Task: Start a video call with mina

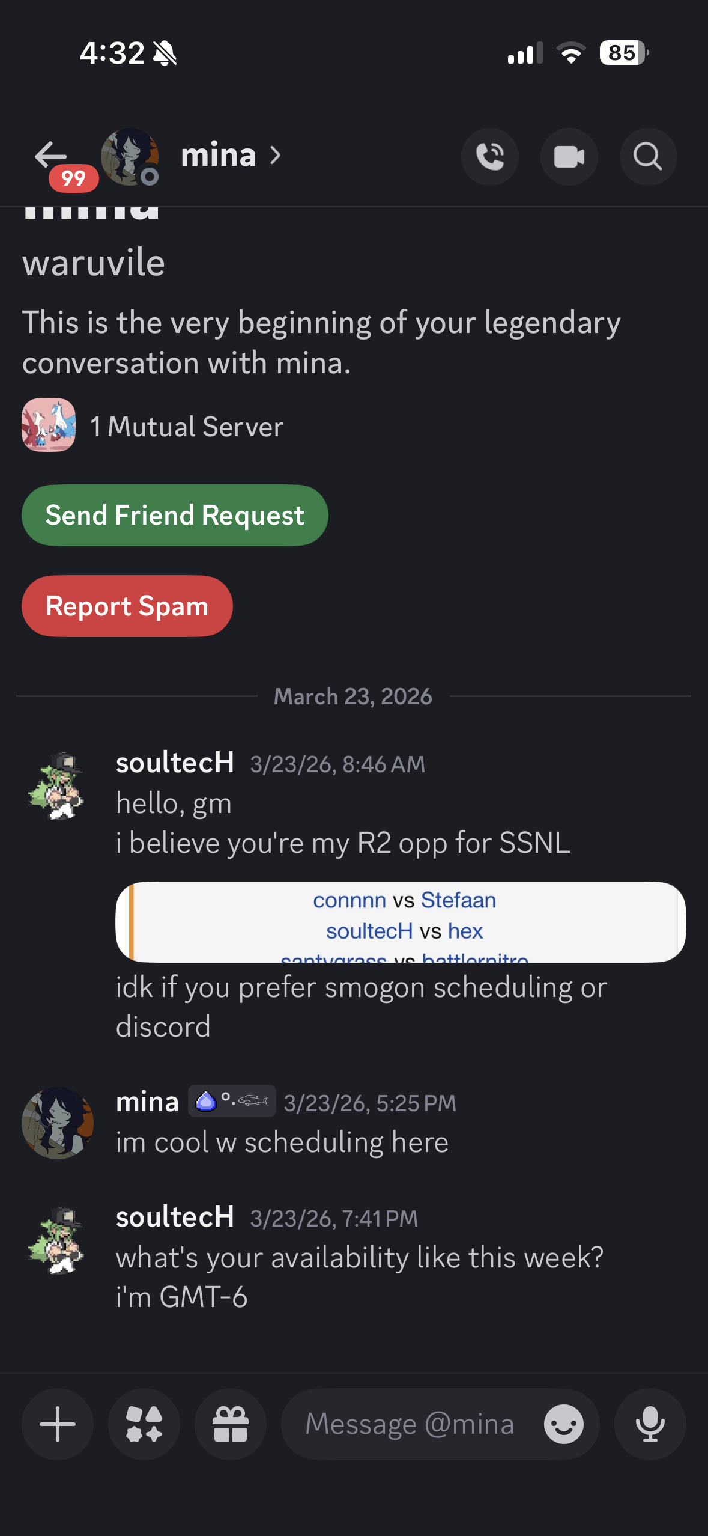Action: click(569, 157)
